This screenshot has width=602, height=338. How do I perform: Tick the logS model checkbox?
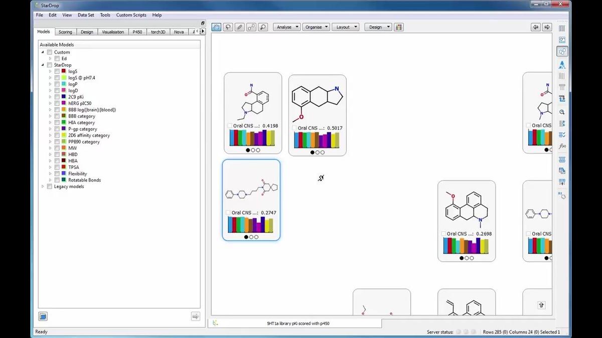click(57, 71)
